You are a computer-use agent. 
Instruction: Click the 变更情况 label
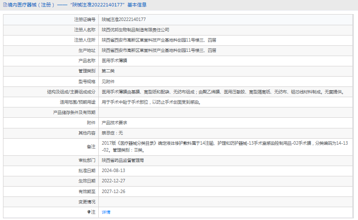click(87, 202)
